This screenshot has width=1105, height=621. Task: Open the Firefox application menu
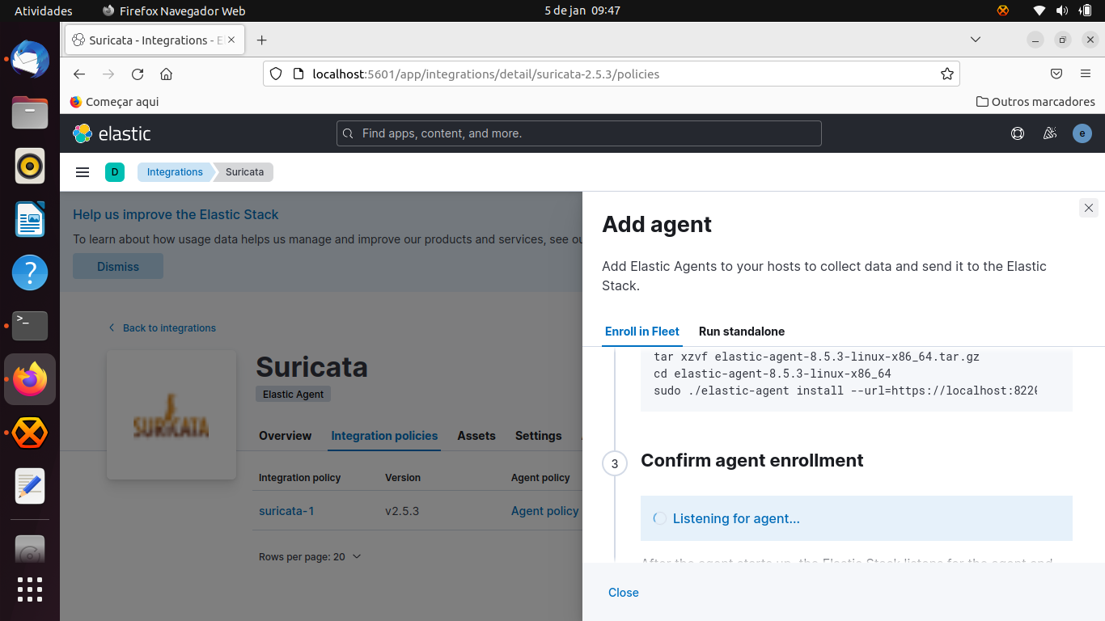(x=1086, y=74)
